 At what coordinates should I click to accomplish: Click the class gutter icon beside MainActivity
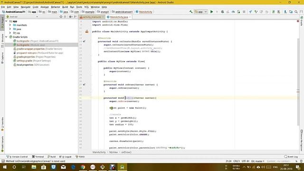pos(87,31)
